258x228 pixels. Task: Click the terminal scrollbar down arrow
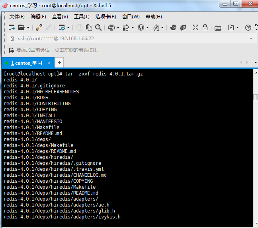click(x=256, y=224)
